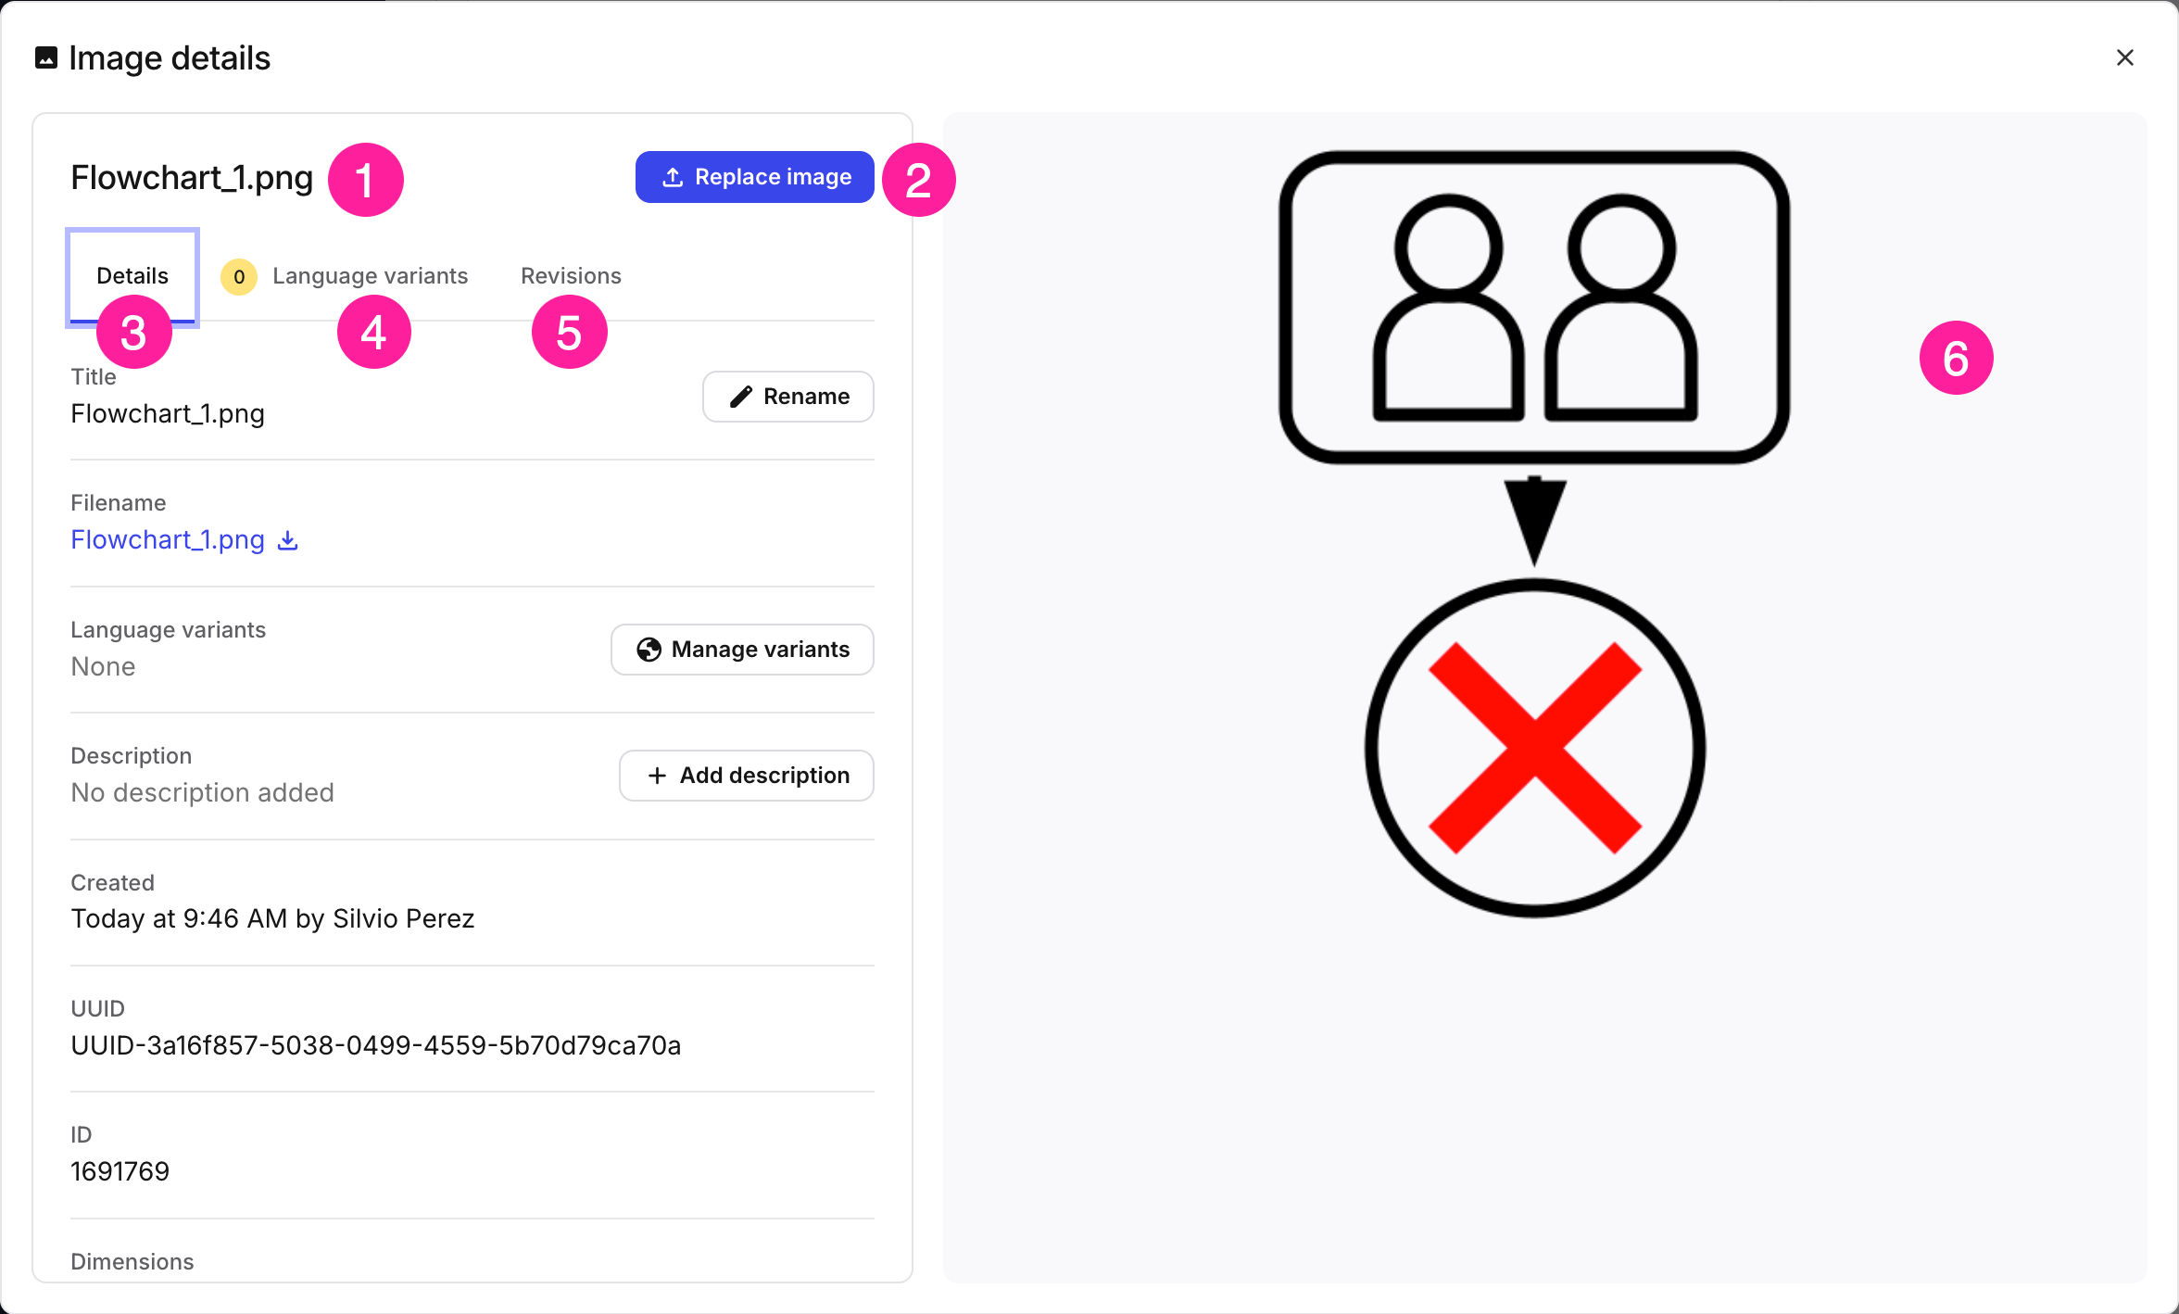Click the yellow 0 language variants badge
Screen dimensions: 2179x1314
tap(239, 276)
